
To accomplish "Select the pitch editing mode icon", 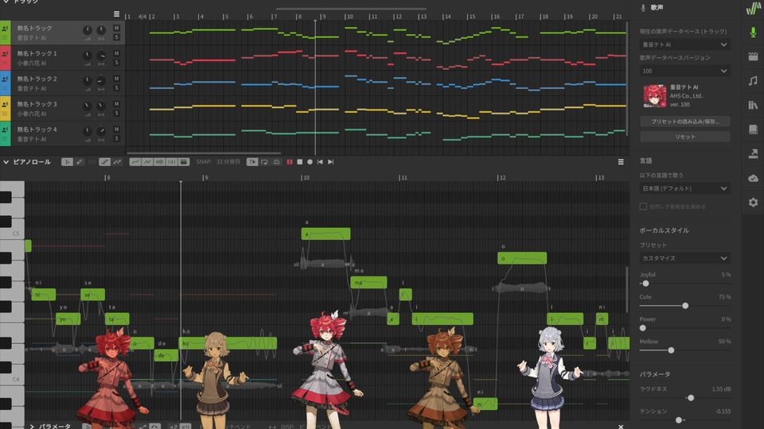I will point(117,162).
